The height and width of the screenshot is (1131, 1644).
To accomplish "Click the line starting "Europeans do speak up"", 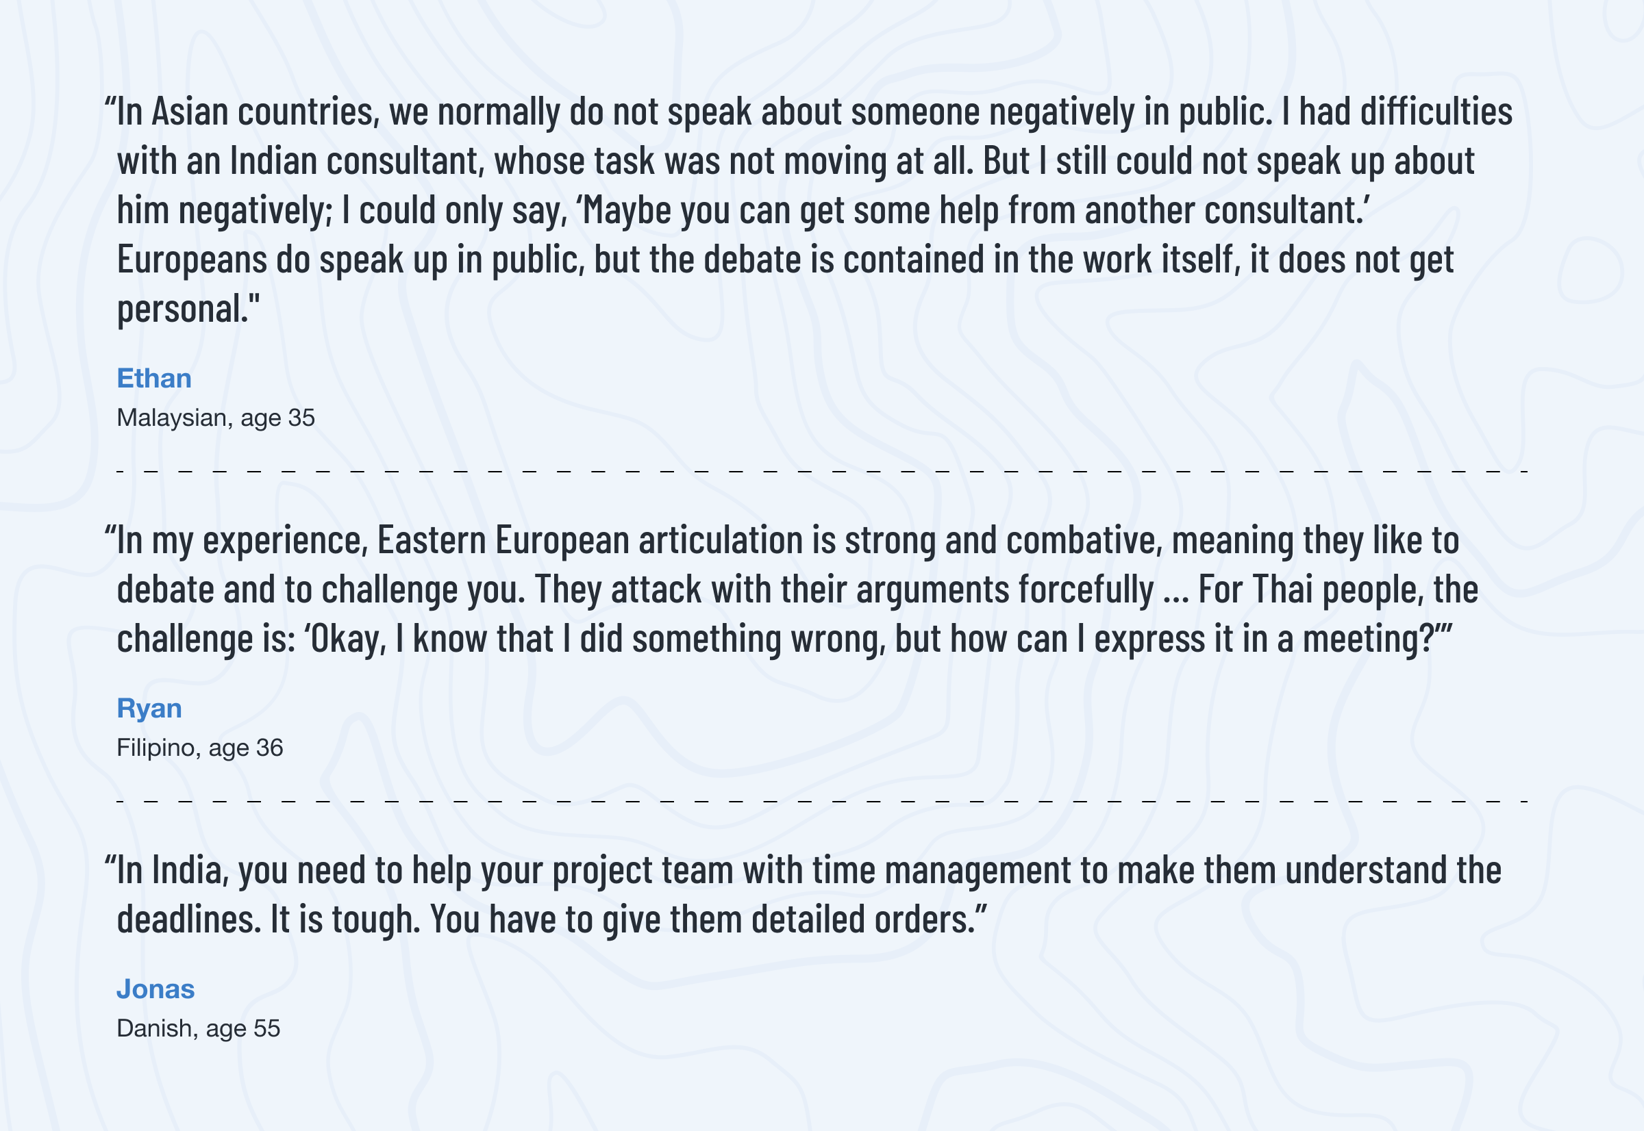I will pyautogui.click(x=786, y=260).
